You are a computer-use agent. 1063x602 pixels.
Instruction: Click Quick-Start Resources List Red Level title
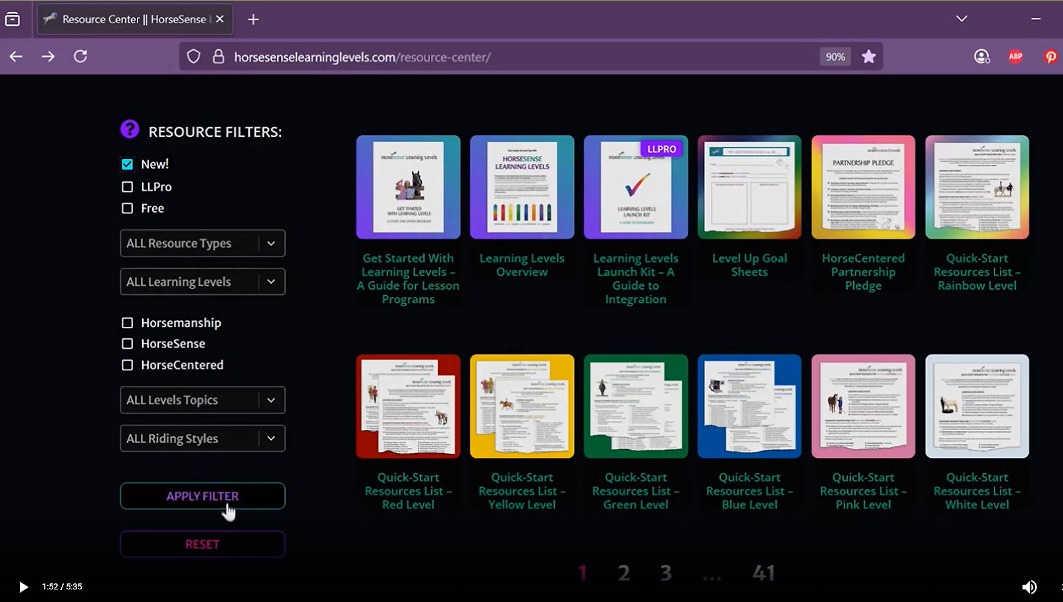coord(408,491)
